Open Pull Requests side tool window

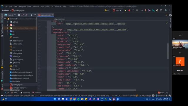pyautogui.click(x=2, y=30)
